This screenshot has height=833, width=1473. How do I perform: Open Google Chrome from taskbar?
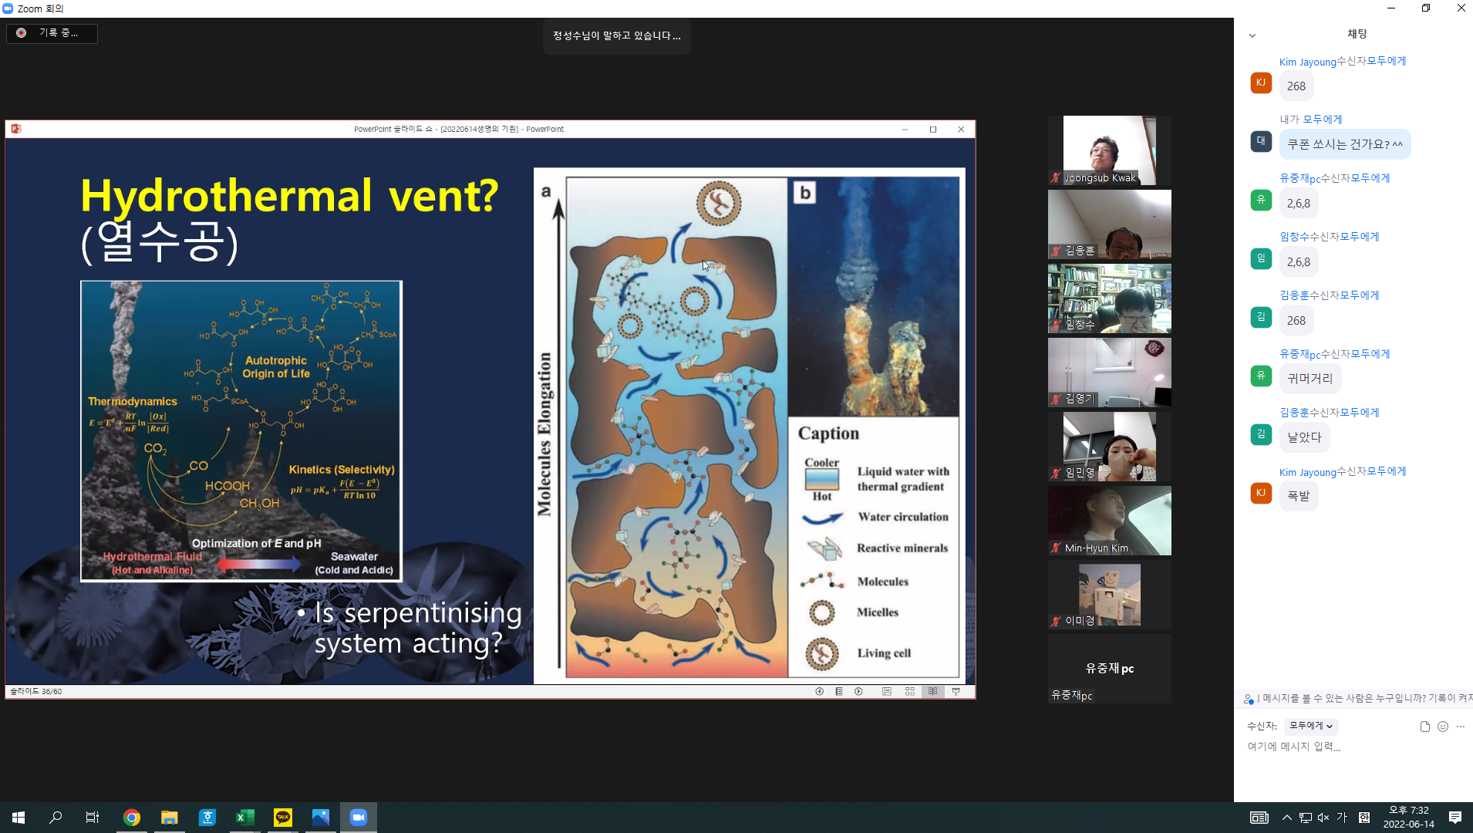coord(132,818)
